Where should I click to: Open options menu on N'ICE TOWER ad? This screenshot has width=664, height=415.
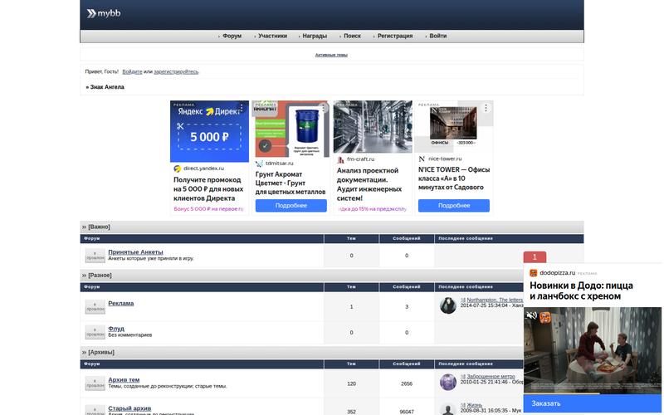coord(486,108)
